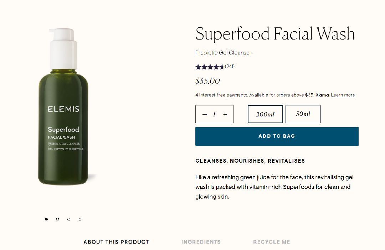Switch to the About This Product tab

pyautogui.click(x=116, y=242)
